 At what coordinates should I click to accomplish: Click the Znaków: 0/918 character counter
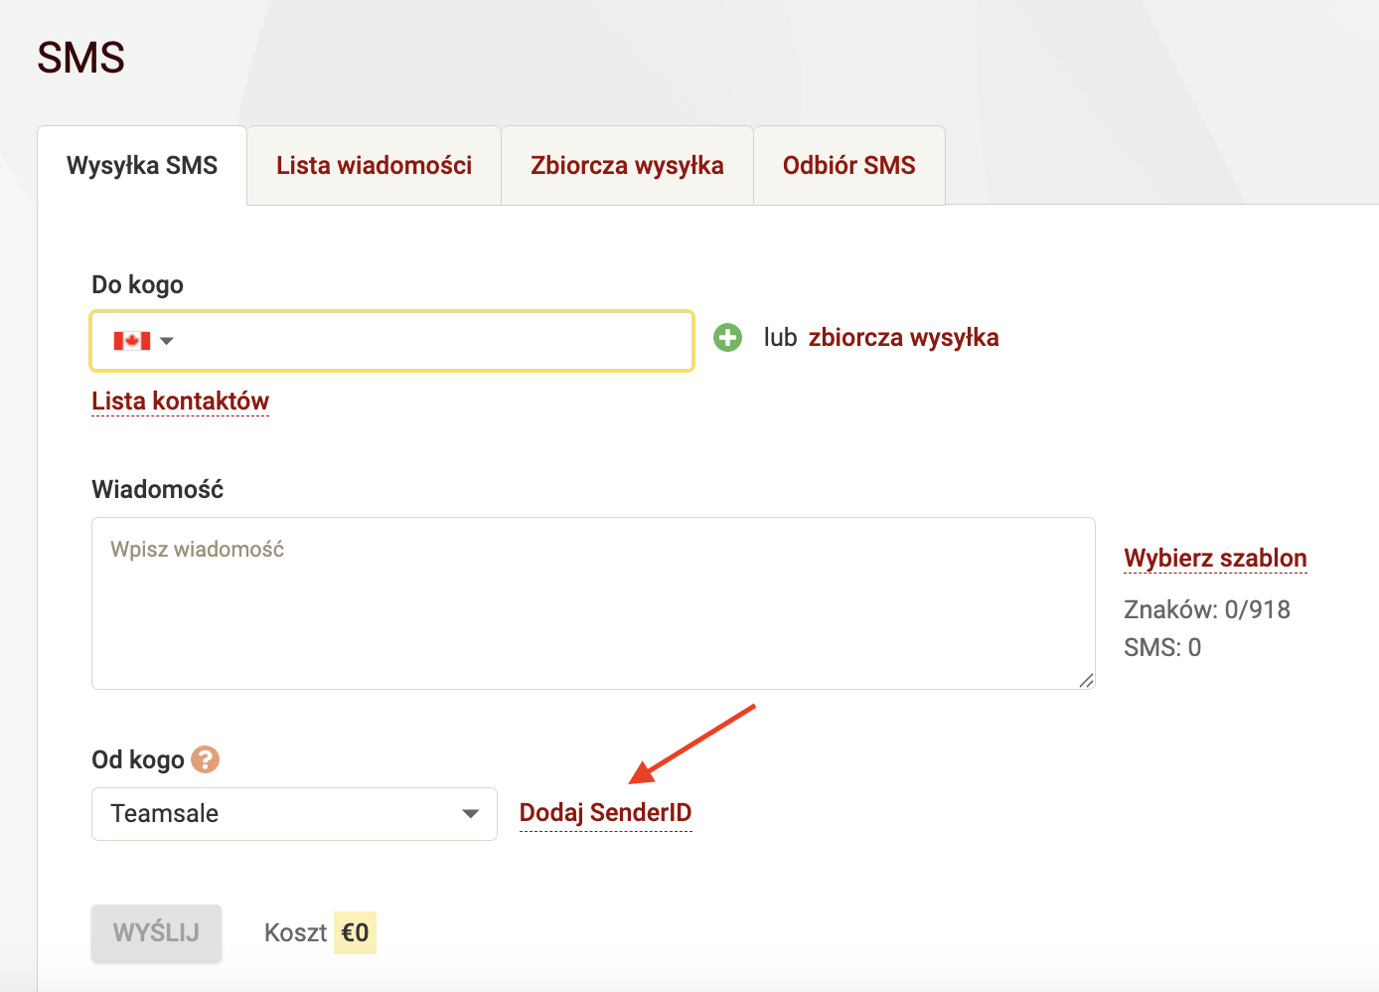click(x=1206, y=609)
